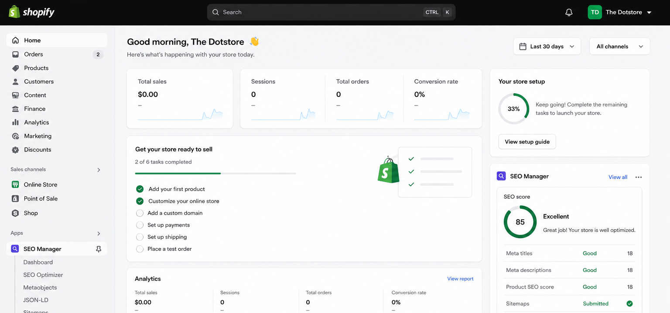
Task: Open the Metaobjects submenu item
Action: pyautogui.click(x=40, y=287)
